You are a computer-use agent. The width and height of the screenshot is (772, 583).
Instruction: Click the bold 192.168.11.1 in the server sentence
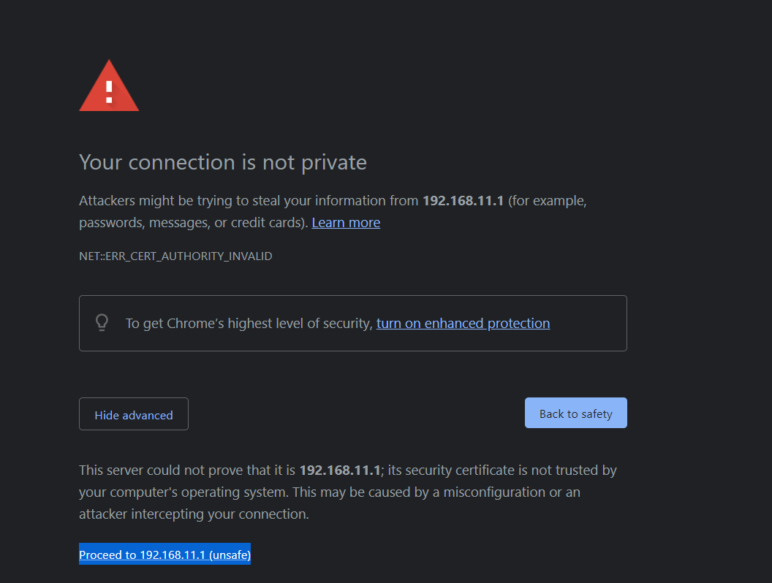click(340, 470)
